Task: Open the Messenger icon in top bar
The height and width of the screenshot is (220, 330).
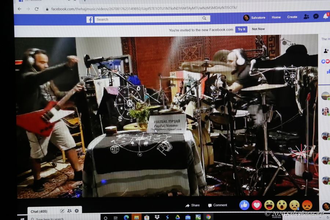Action: 316,16
